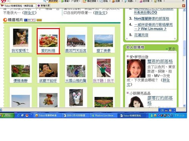Click the 璽恩 celebrity portrait photo
The width and height of the screenshot is (189, 141).
(136, 68)
